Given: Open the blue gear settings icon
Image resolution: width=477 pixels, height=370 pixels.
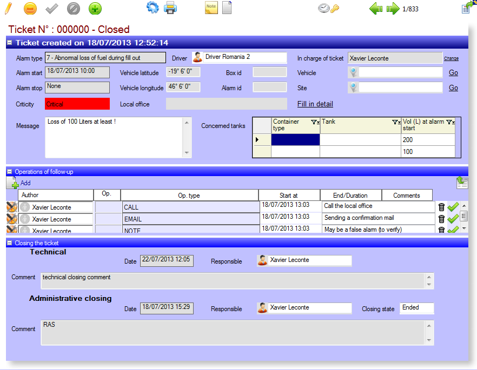Looking at the screenshot, I should [x=153, y=8].
